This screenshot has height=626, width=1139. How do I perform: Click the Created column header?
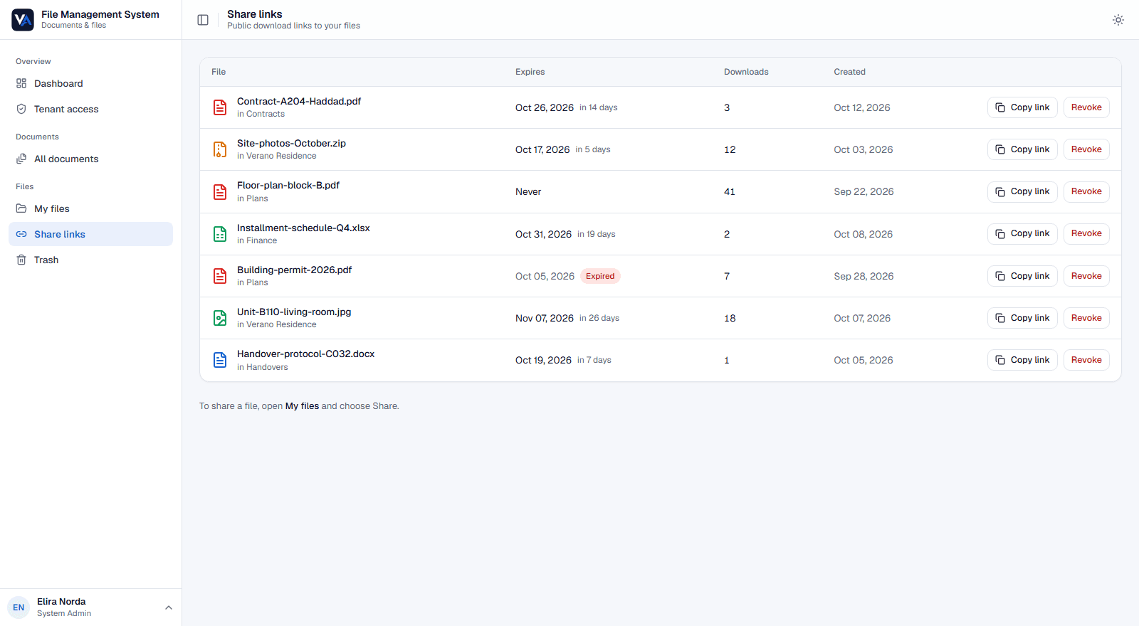(849, 72)
